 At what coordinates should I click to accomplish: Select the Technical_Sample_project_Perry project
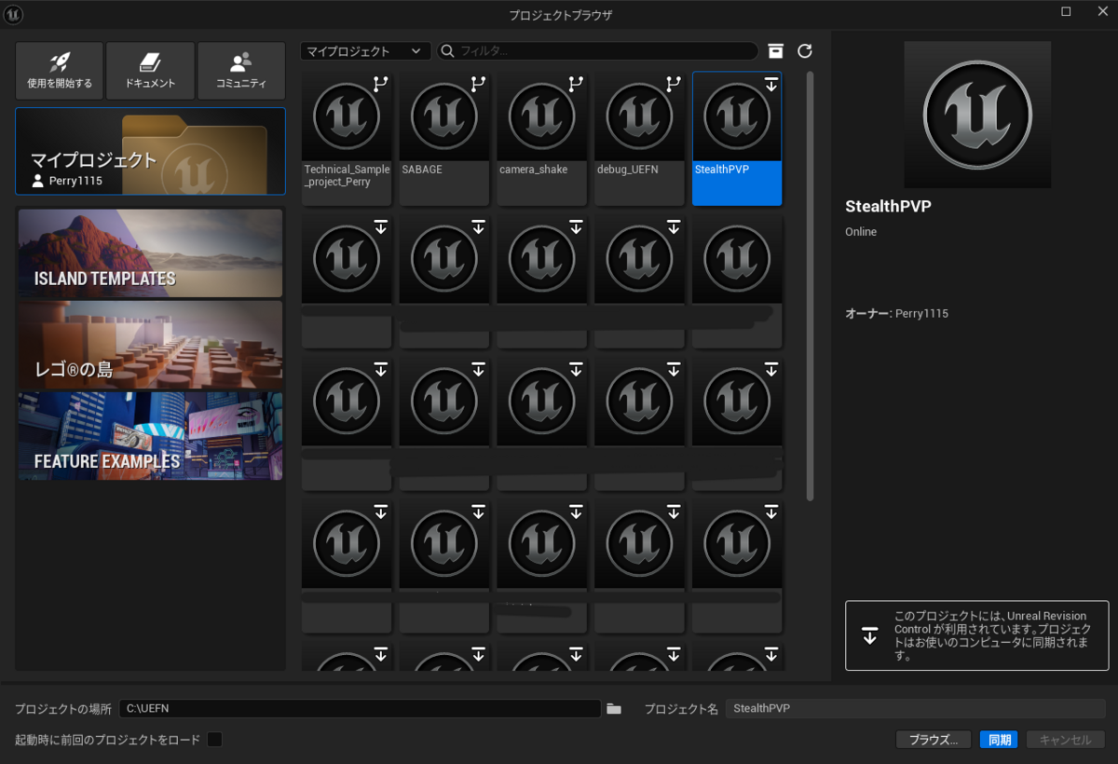(347, 138)
